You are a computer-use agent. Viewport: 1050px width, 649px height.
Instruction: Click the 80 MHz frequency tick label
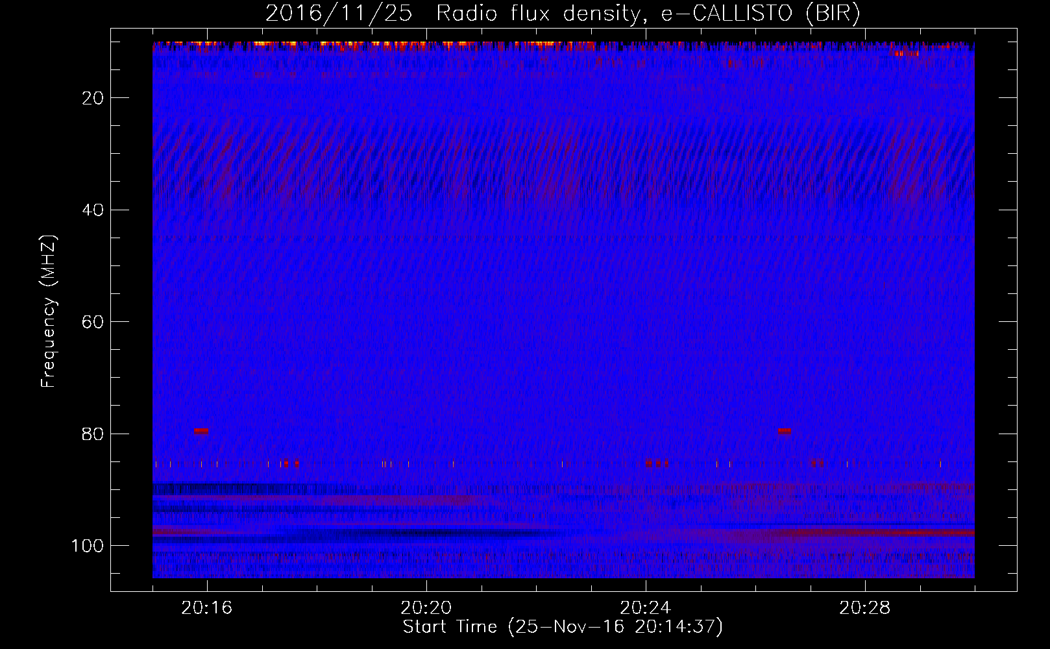click(93, 434)
